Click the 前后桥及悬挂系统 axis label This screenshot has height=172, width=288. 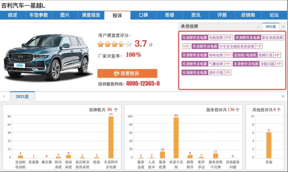82,165
